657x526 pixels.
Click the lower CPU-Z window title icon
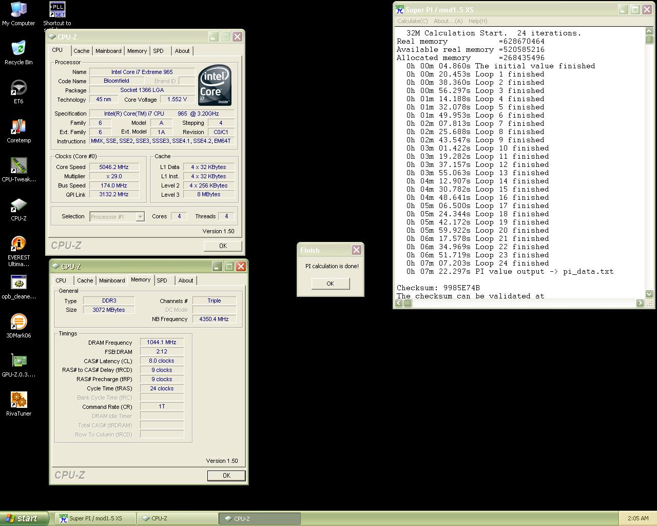[x=55, y=267]
